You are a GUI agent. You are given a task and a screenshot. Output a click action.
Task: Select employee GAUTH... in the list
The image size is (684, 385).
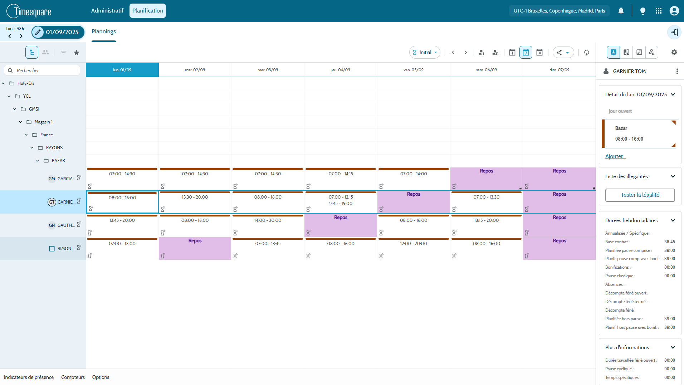(x=43, y=225)
